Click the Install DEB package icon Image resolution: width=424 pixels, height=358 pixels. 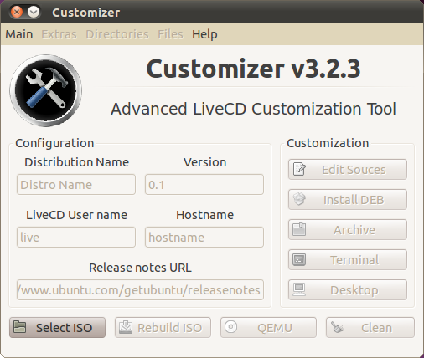click(299, 199)
